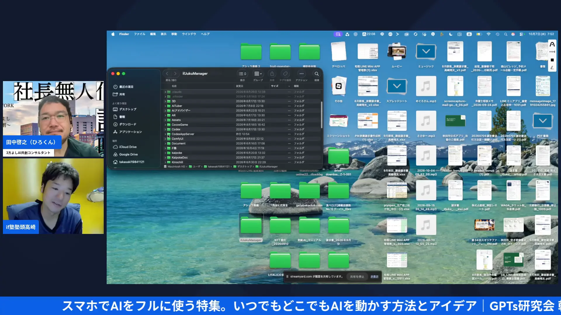561x315 pixels.
Task: Click the Time Machine menu bar icon
Action: (x=497, y=34)
